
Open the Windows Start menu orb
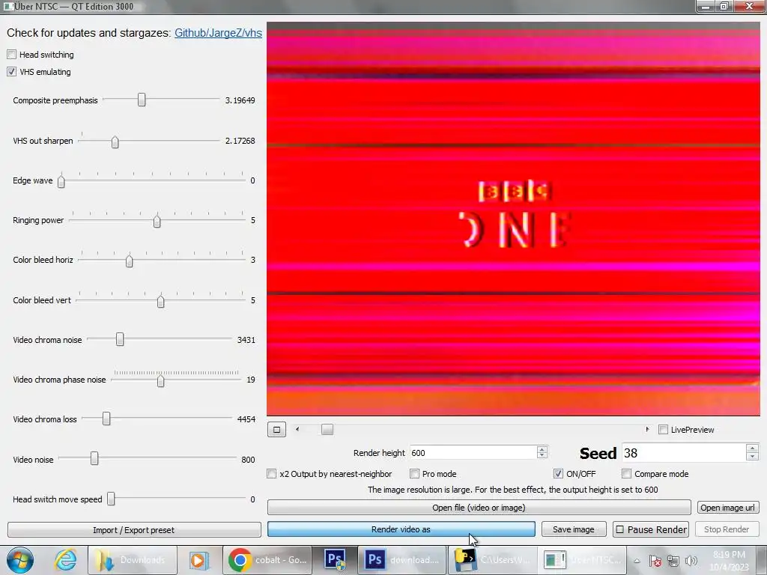tap(20, 560)
